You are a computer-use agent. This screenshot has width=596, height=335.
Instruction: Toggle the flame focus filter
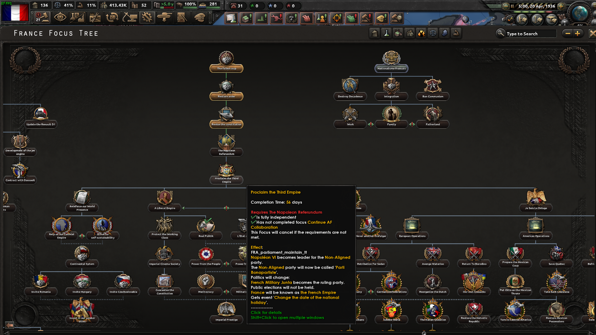(421, 33)
